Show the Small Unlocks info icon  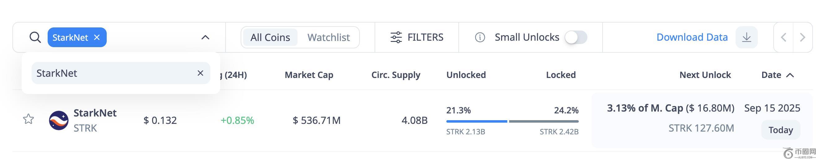click(479, 37)
